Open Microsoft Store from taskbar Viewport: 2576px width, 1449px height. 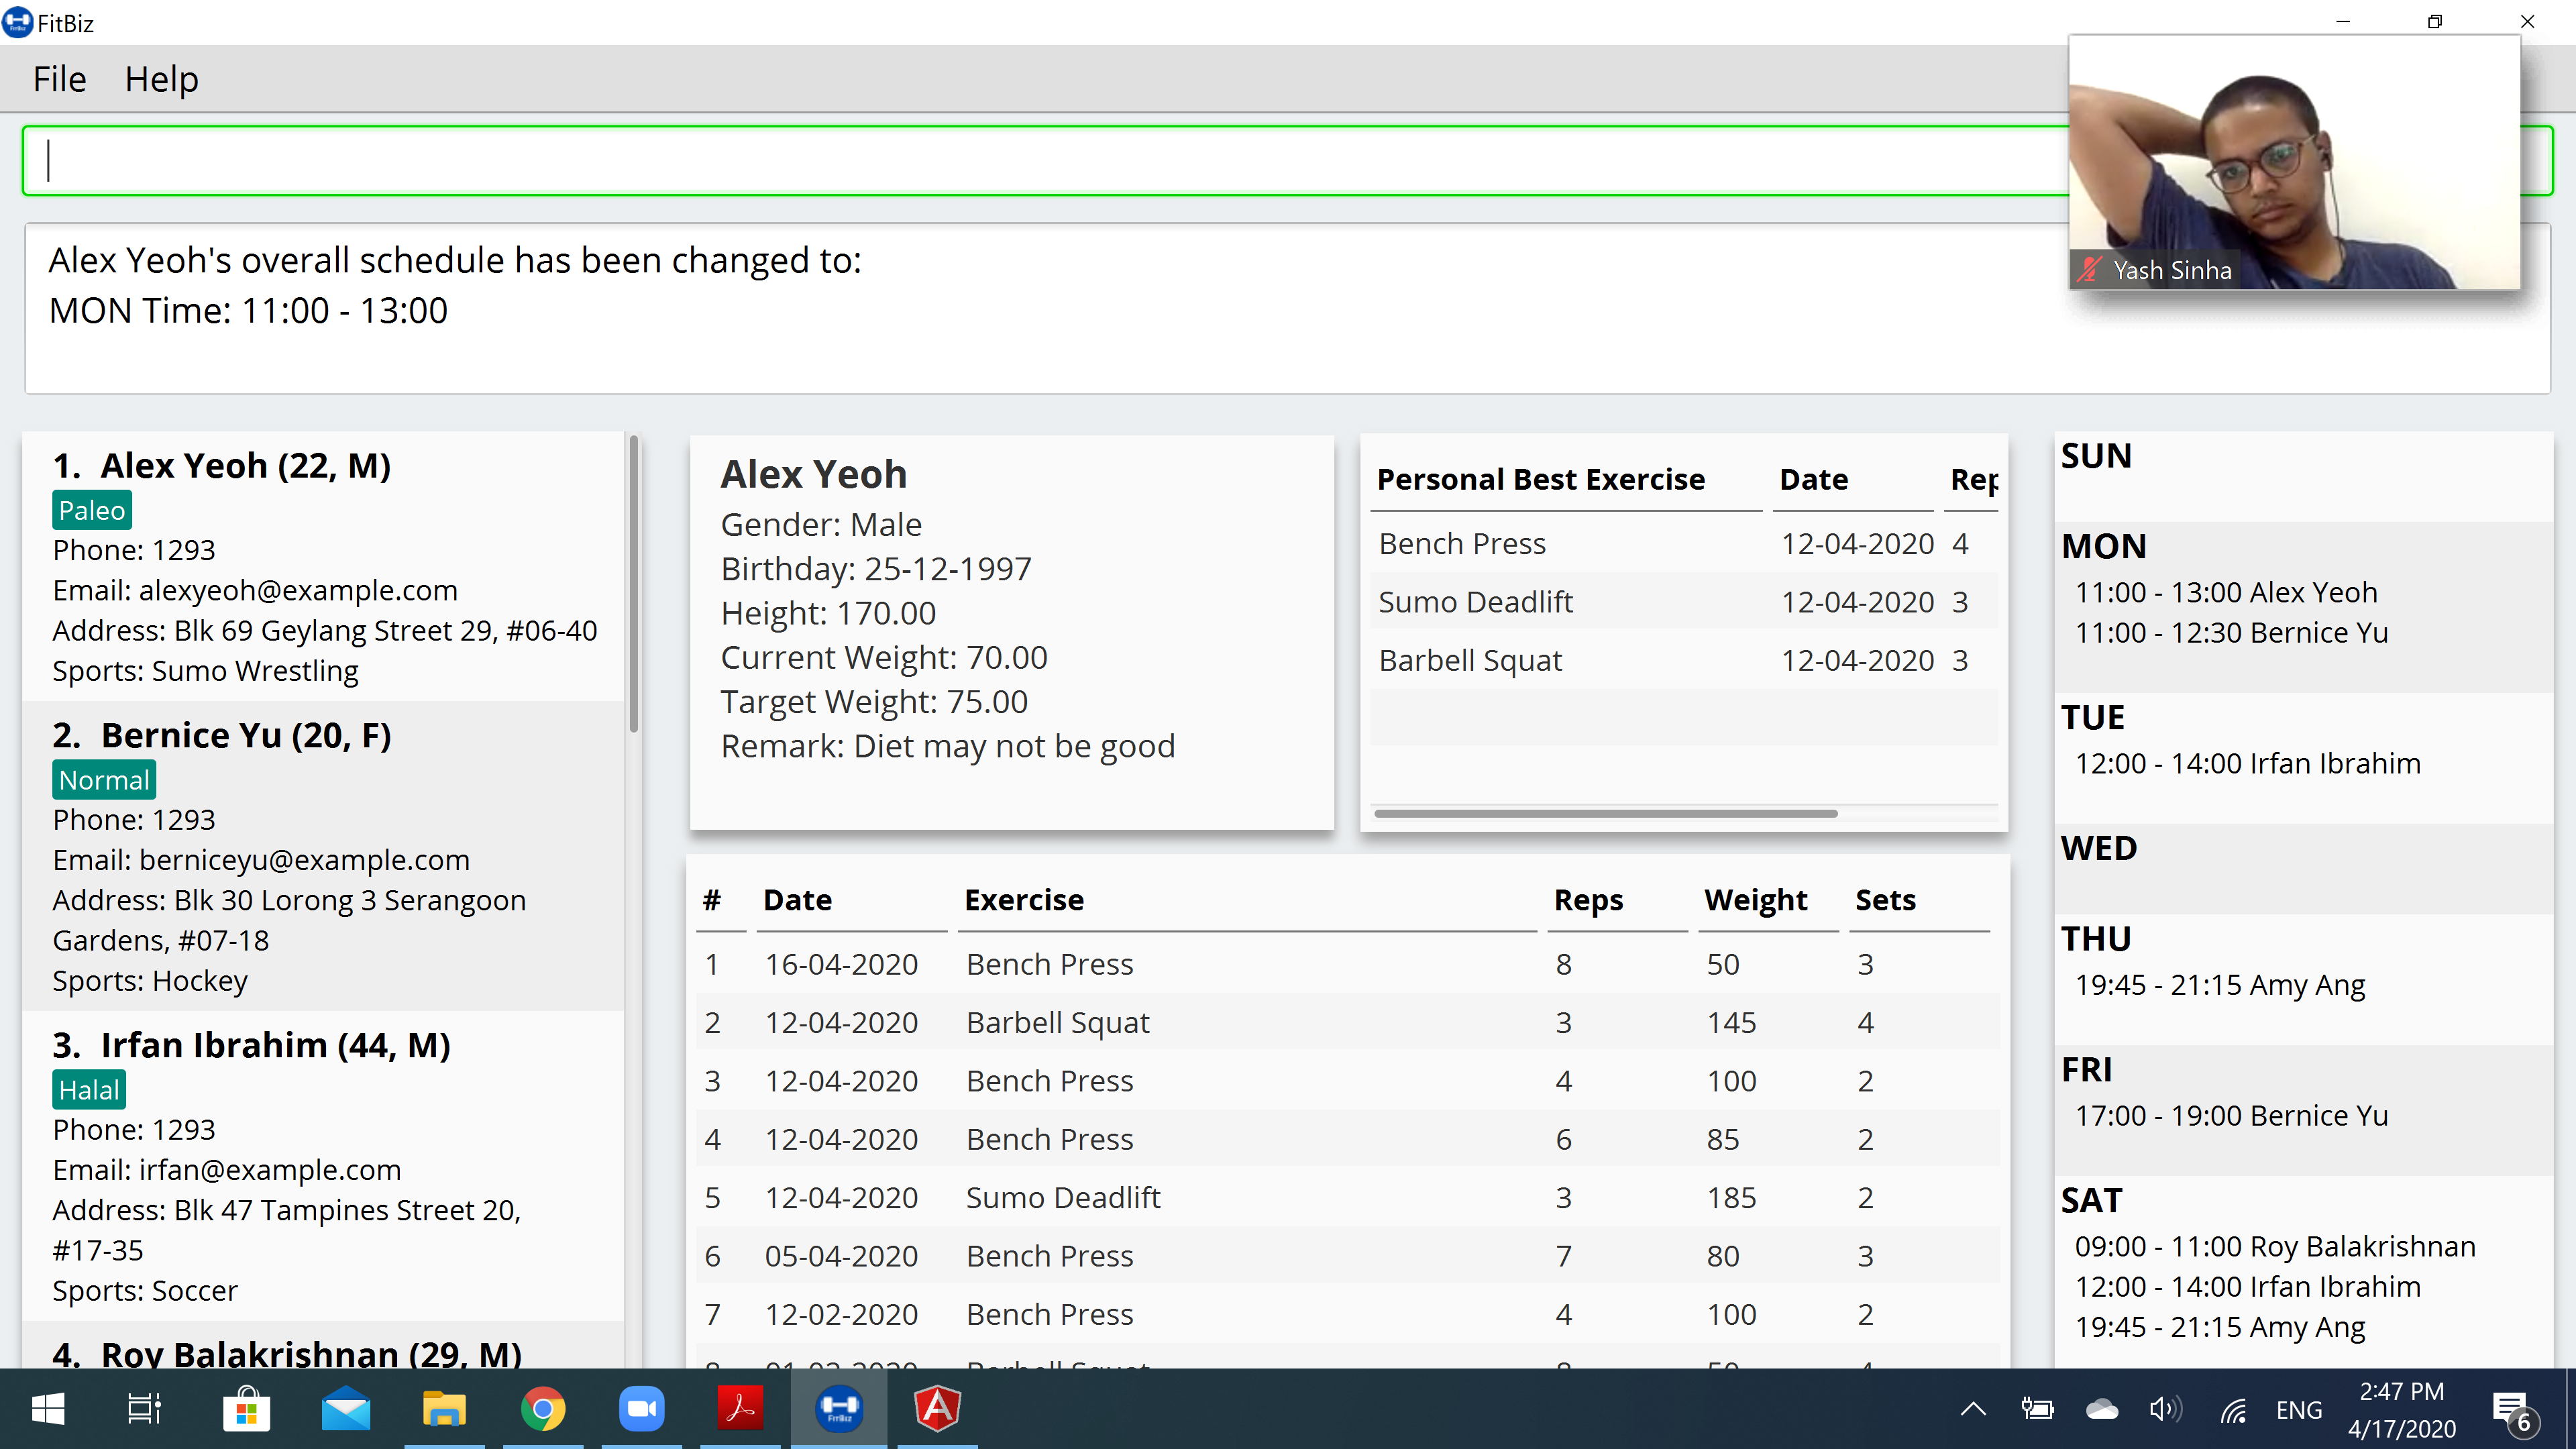(246, 1409)
